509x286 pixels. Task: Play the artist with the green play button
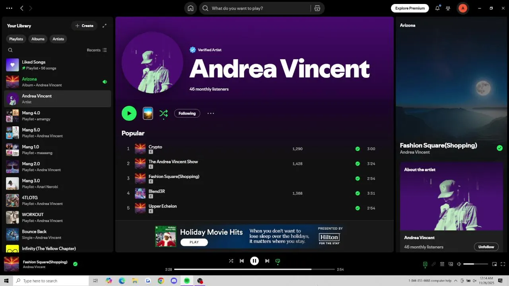click(129, 113)
